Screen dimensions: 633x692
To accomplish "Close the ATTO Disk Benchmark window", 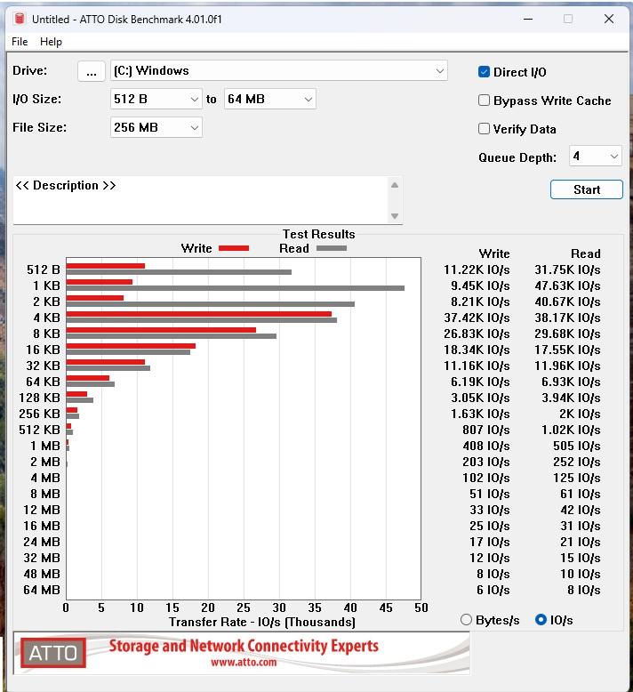I will pos(609,19).
